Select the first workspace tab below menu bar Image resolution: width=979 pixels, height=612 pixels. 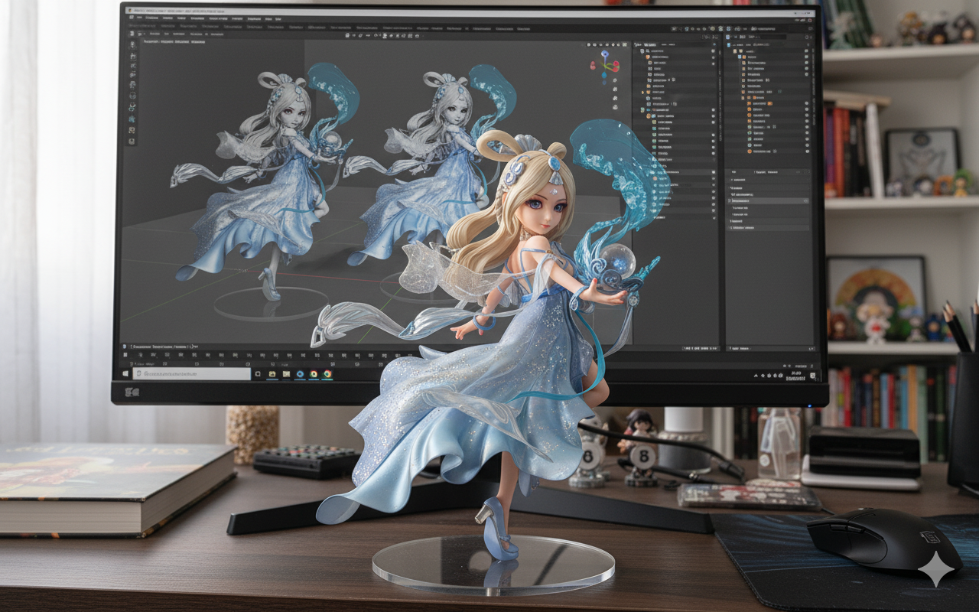click(142, 26)
